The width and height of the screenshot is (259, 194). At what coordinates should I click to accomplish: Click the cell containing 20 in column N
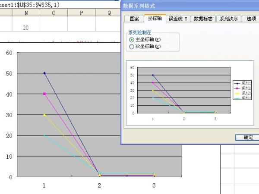(x=26, y=24)
